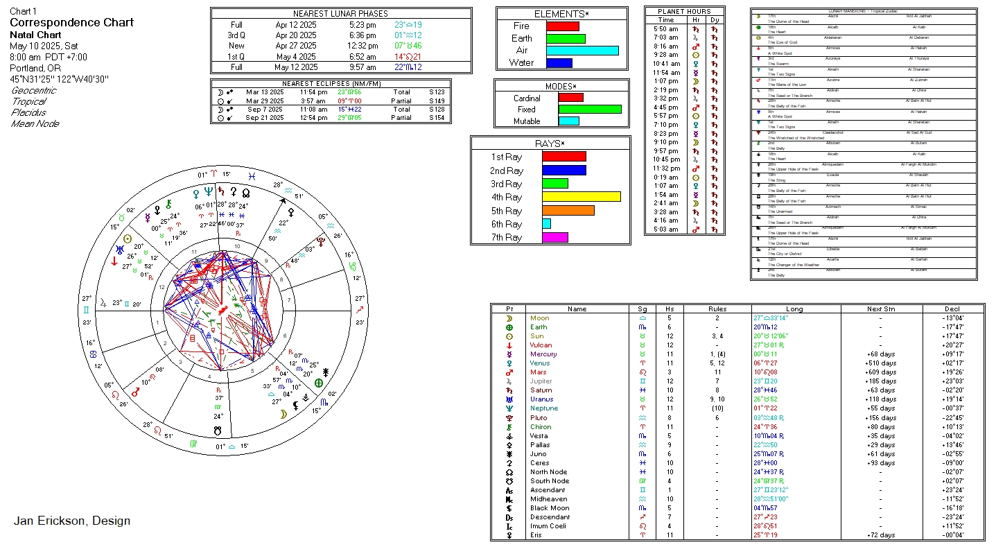Click the Juno glyph in the table's Pt column

pyautogui.click(x=509, y=454)
